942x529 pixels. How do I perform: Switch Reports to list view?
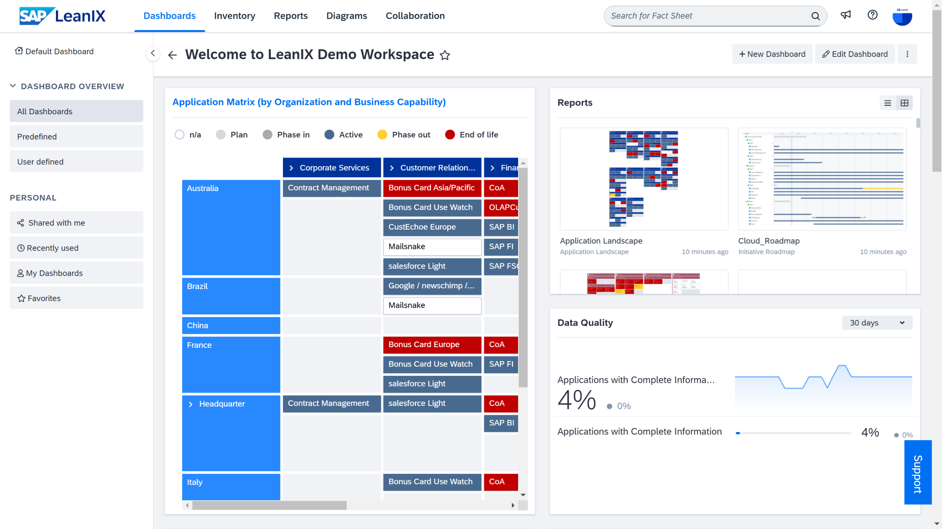click(888, 103)
